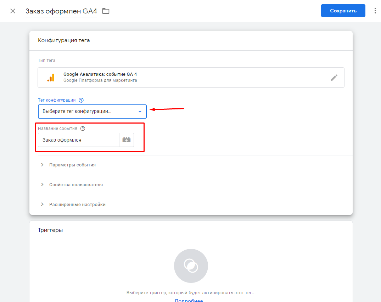The width and height of the screenshot is (381, 302).
Task: Click the Название события input field
Action: 79,140
